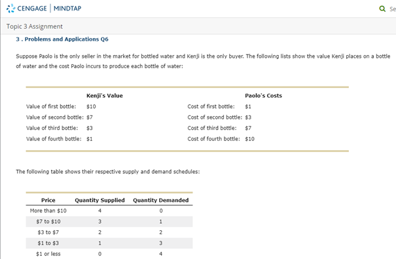Image resolution: width=396 pixels, height=259 pixels.
Task: Click heading 3. Problems and Applications Q6
Action: (x=62, y=39)
